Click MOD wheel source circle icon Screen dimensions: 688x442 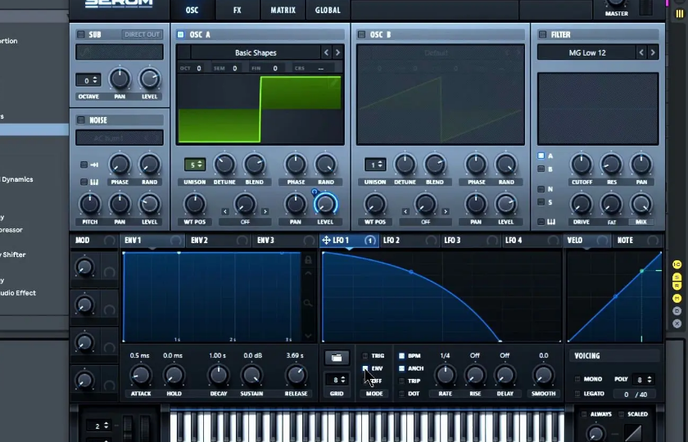click(x=109, y=241)
